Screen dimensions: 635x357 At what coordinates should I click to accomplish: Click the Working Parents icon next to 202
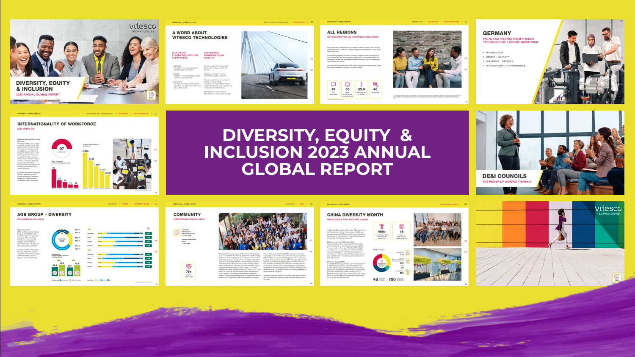pyautogui.click(x=408, y=272)
